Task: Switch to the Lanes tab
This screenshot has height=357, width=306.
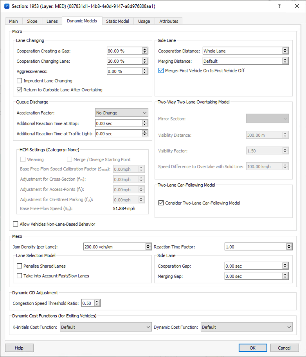Action: coord(52,21)
